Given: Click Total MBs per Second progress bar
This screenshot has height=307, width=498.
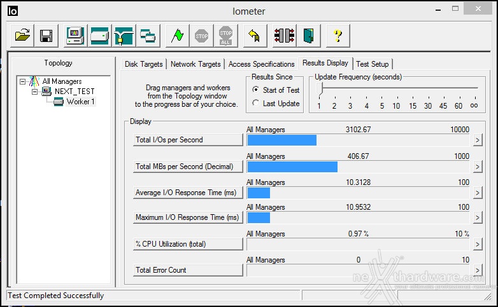Looking at the screenshot, I should click(x=358, y=167).
